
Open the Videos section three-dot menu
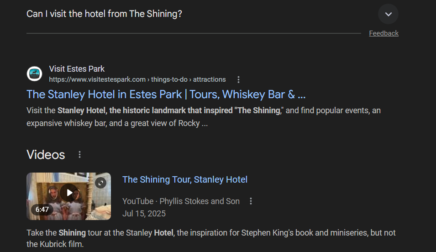click(79, 155)
